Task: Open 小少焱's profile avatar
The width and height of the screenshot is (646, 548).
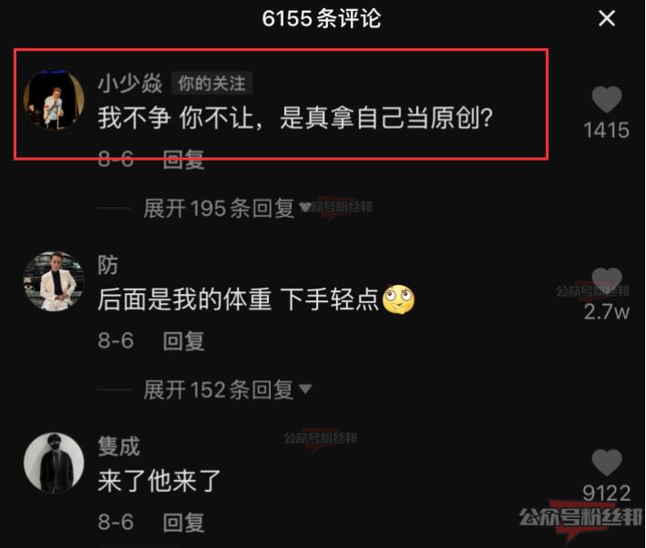Action: click(x=54, y=101)
